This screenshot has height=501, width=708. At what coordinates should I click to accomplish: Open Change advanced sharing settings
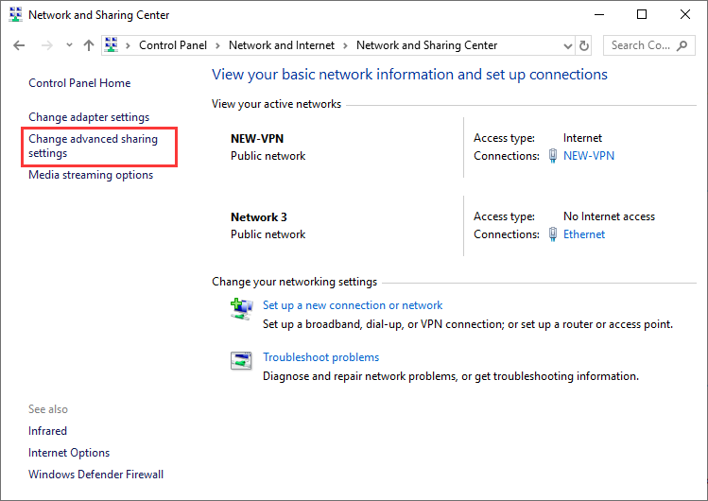click(x=93, y=146)
